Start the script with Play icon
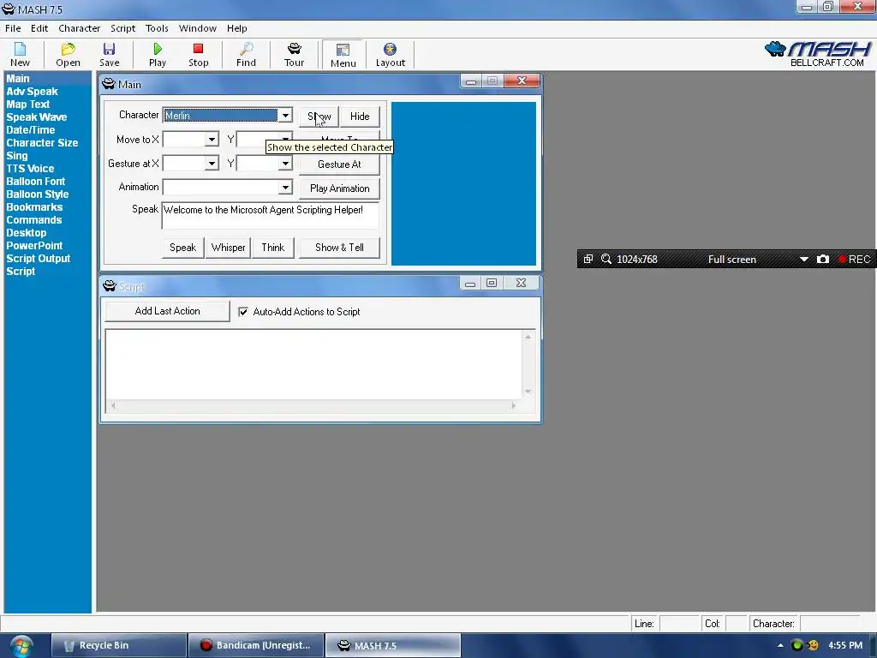This screenshot has height=658, width=877. point(158,55)
